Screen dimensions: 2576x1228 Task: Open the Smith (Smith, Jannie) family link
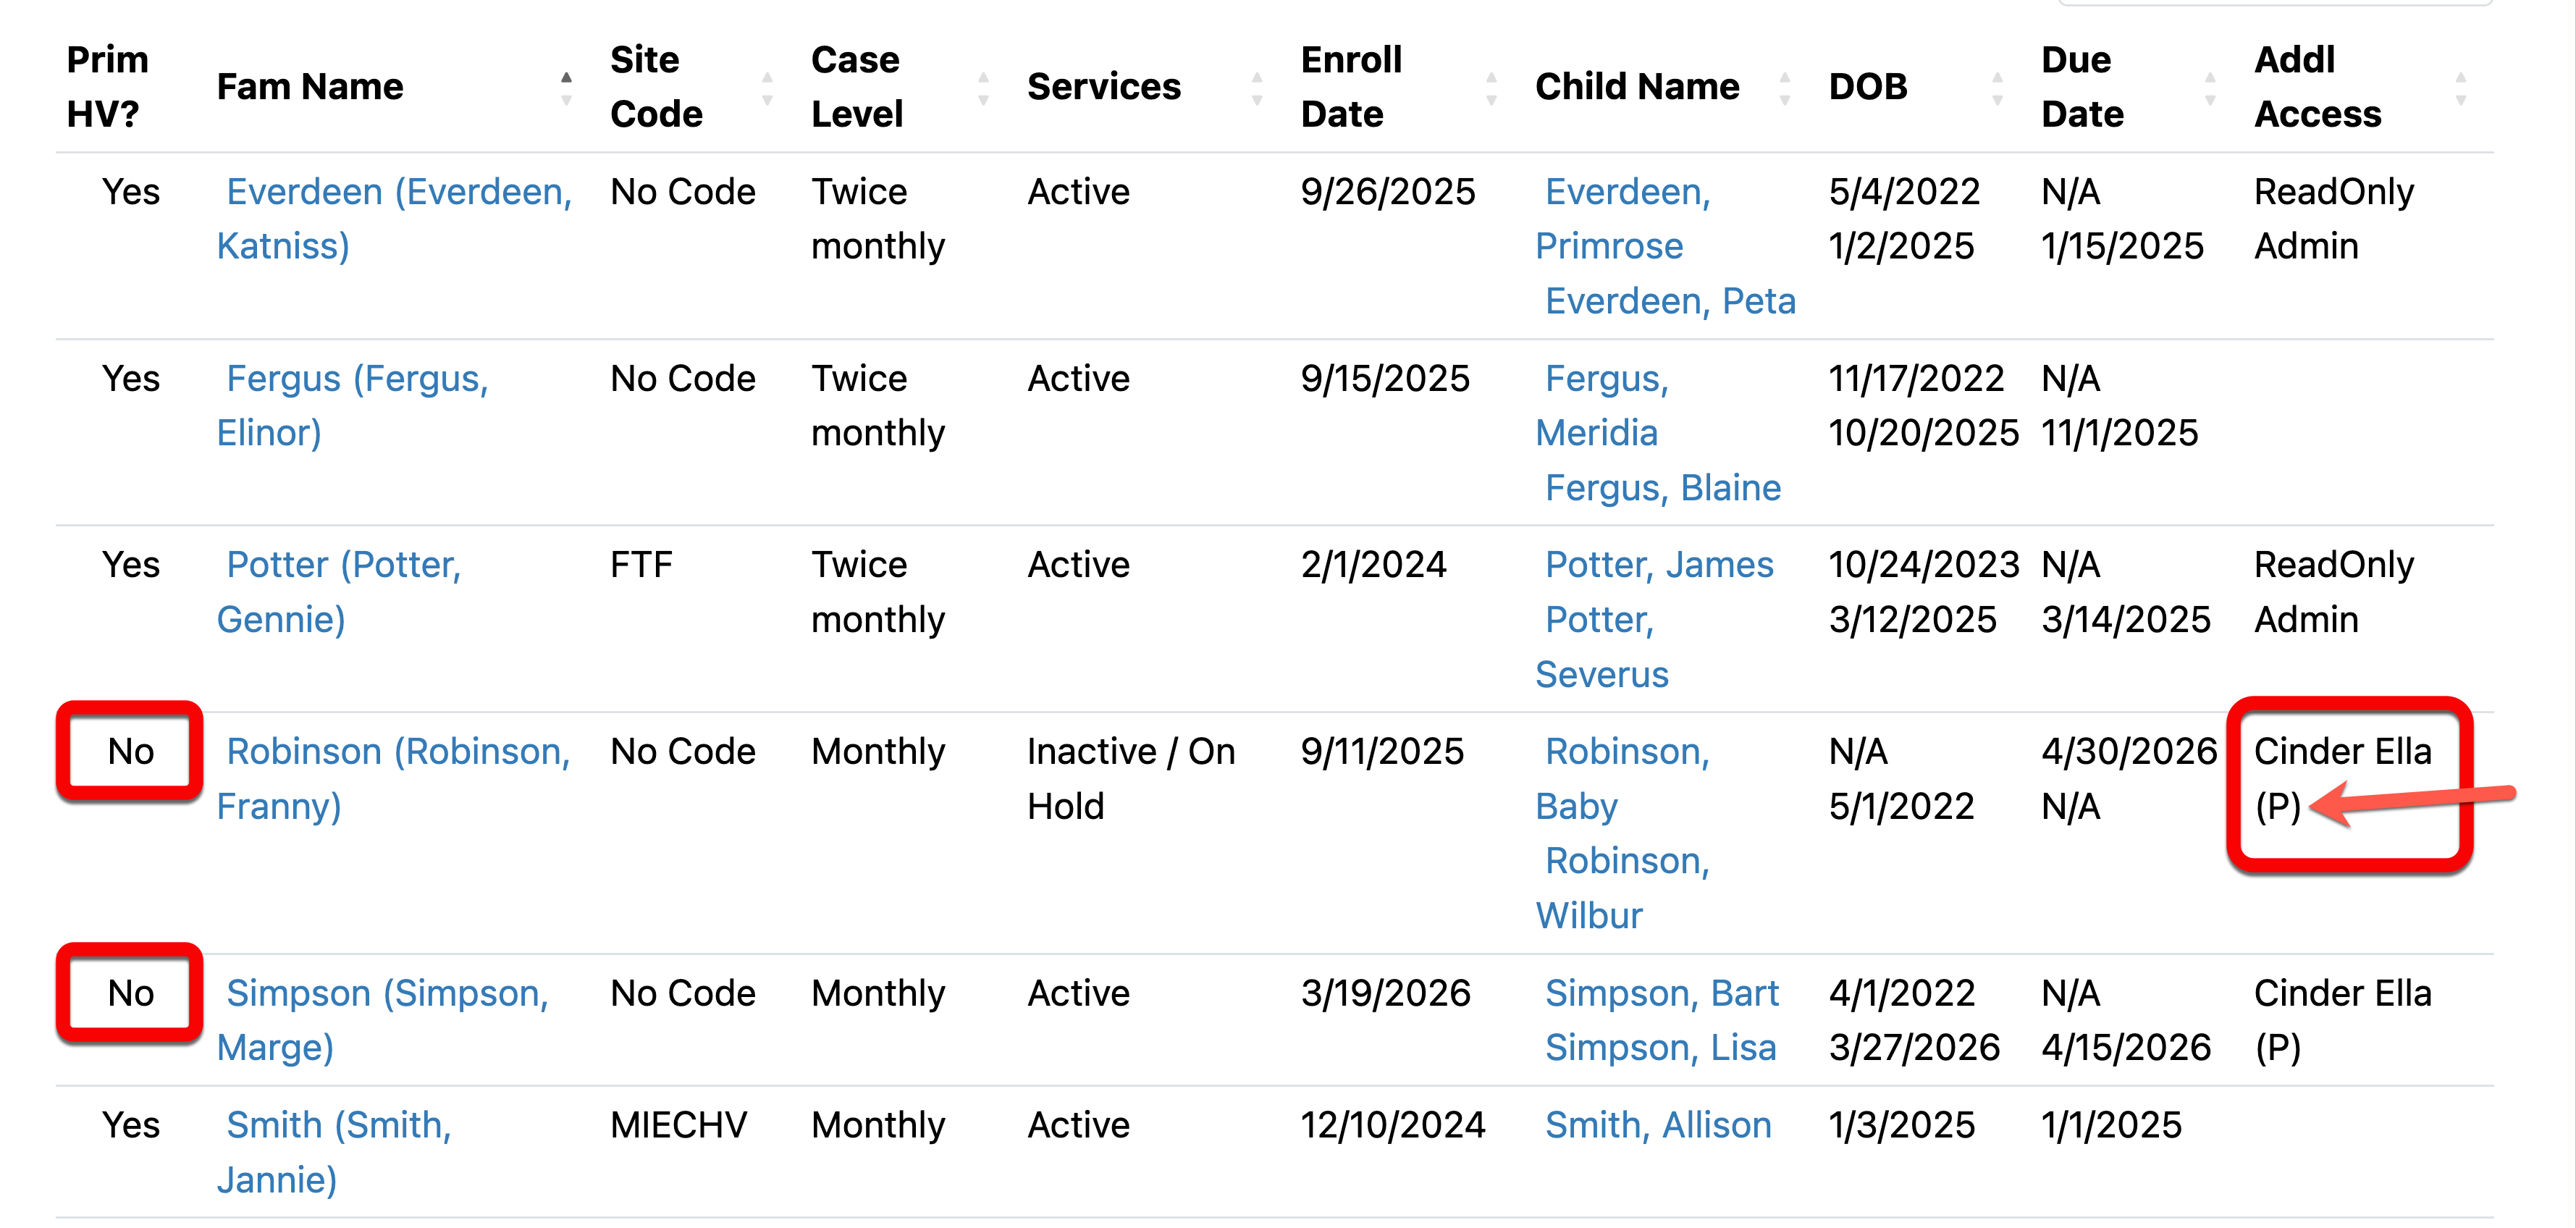point(335,1152)
